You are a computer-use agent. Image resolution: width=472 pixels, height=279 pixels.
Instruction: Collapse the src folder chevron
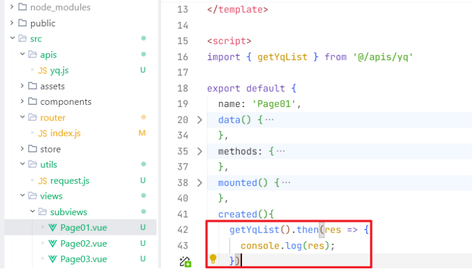(12, 38)
